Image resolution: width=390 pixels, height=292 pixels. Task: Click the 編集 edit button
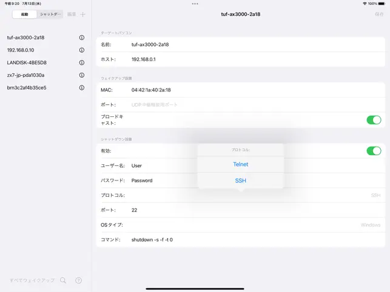[x=72, y=15]
